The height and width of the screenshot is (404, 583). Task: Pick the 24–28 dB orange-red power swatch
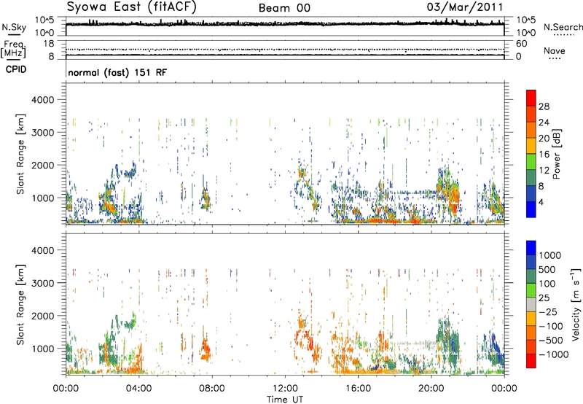[x=531, y=114]
